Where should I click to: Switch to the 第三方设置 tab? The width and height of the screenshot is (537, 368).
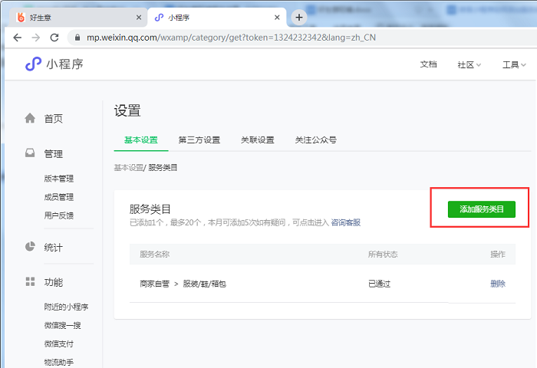pos(199,140)
